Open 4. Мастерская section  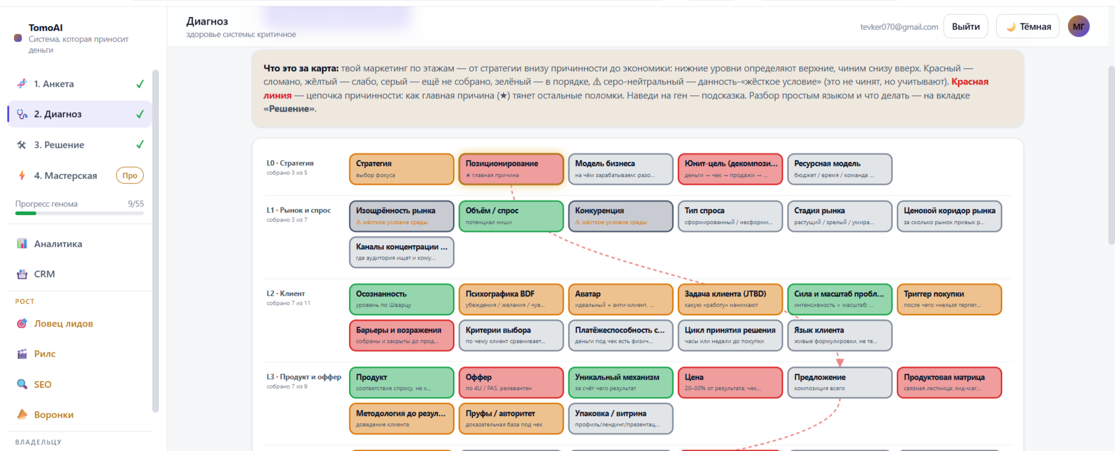click(80, 176)
